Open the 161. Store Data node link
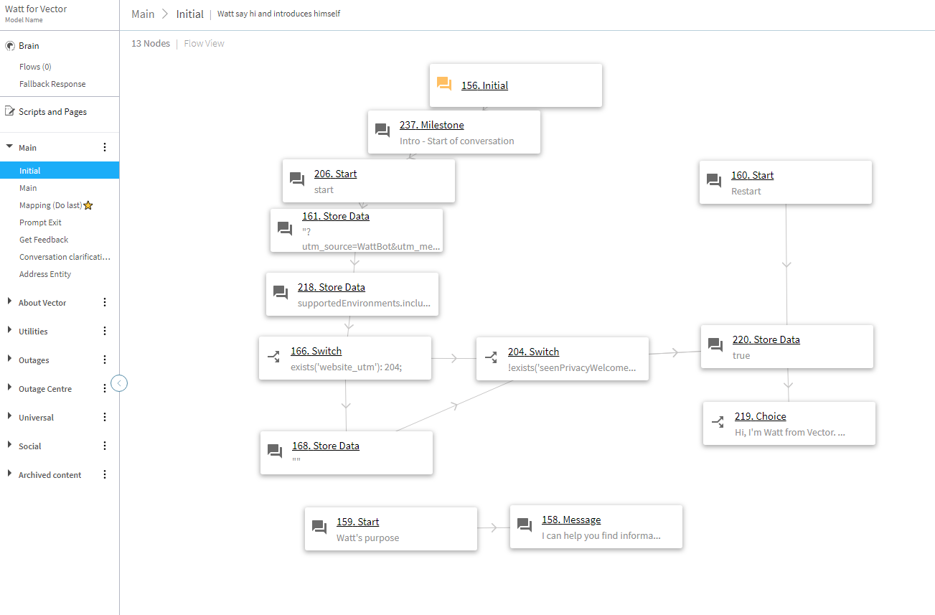The width and height of the screenshot is (935, 615). coord(336,216)
